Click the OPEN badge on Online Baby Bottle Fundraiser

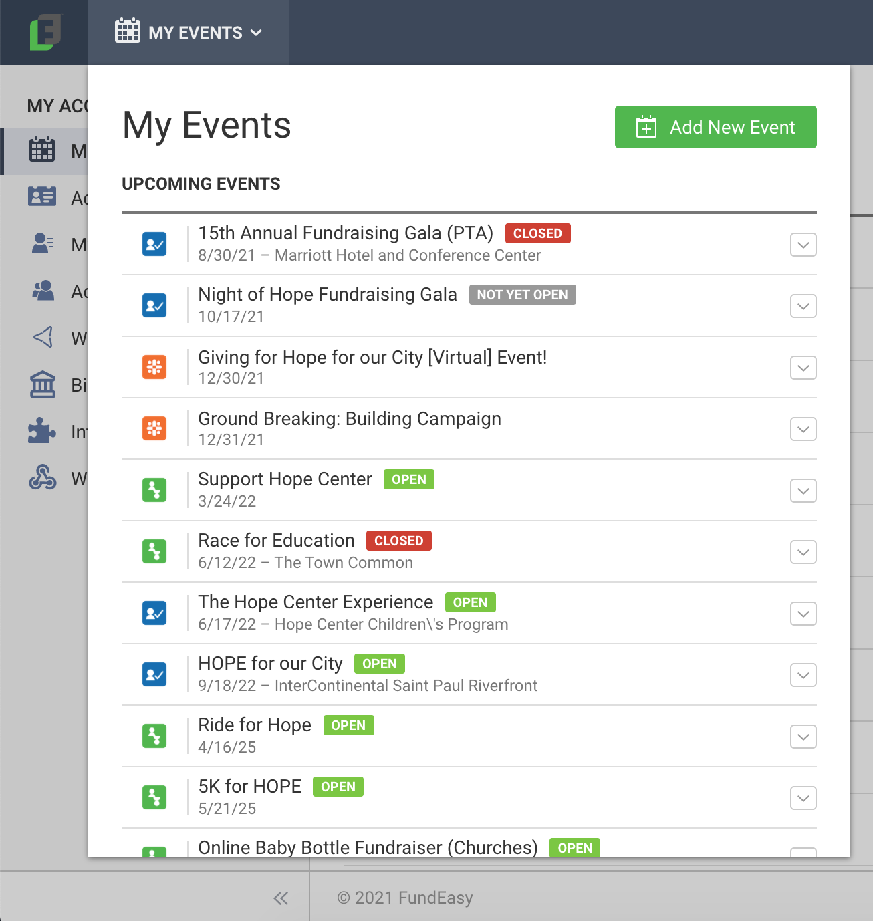coord(575,847)
